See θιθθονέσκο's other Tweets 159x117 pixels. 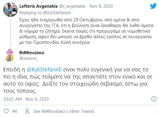pos(64,111)
